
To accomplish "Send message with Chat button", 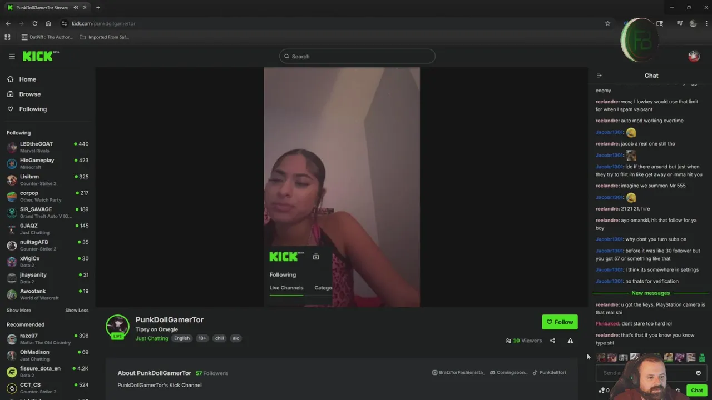I will (696, 391).
